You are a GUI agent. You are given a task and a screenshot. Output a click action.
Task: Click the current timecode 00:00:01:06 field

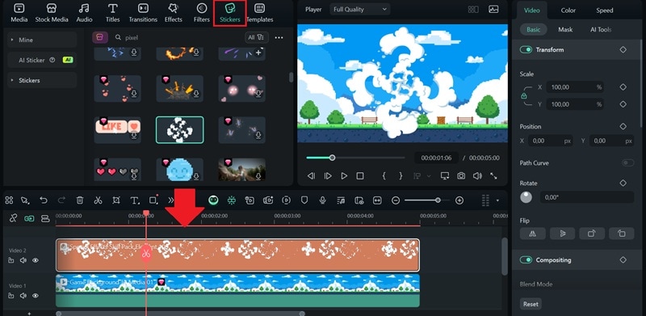436,158
